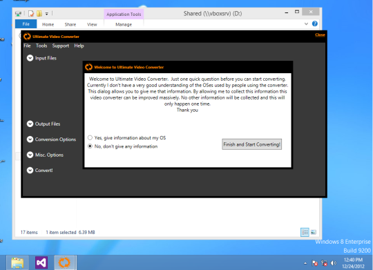Expand the Misc. Options section
Image resolution: width=373 pixels, height=270 pixels.
30,155
